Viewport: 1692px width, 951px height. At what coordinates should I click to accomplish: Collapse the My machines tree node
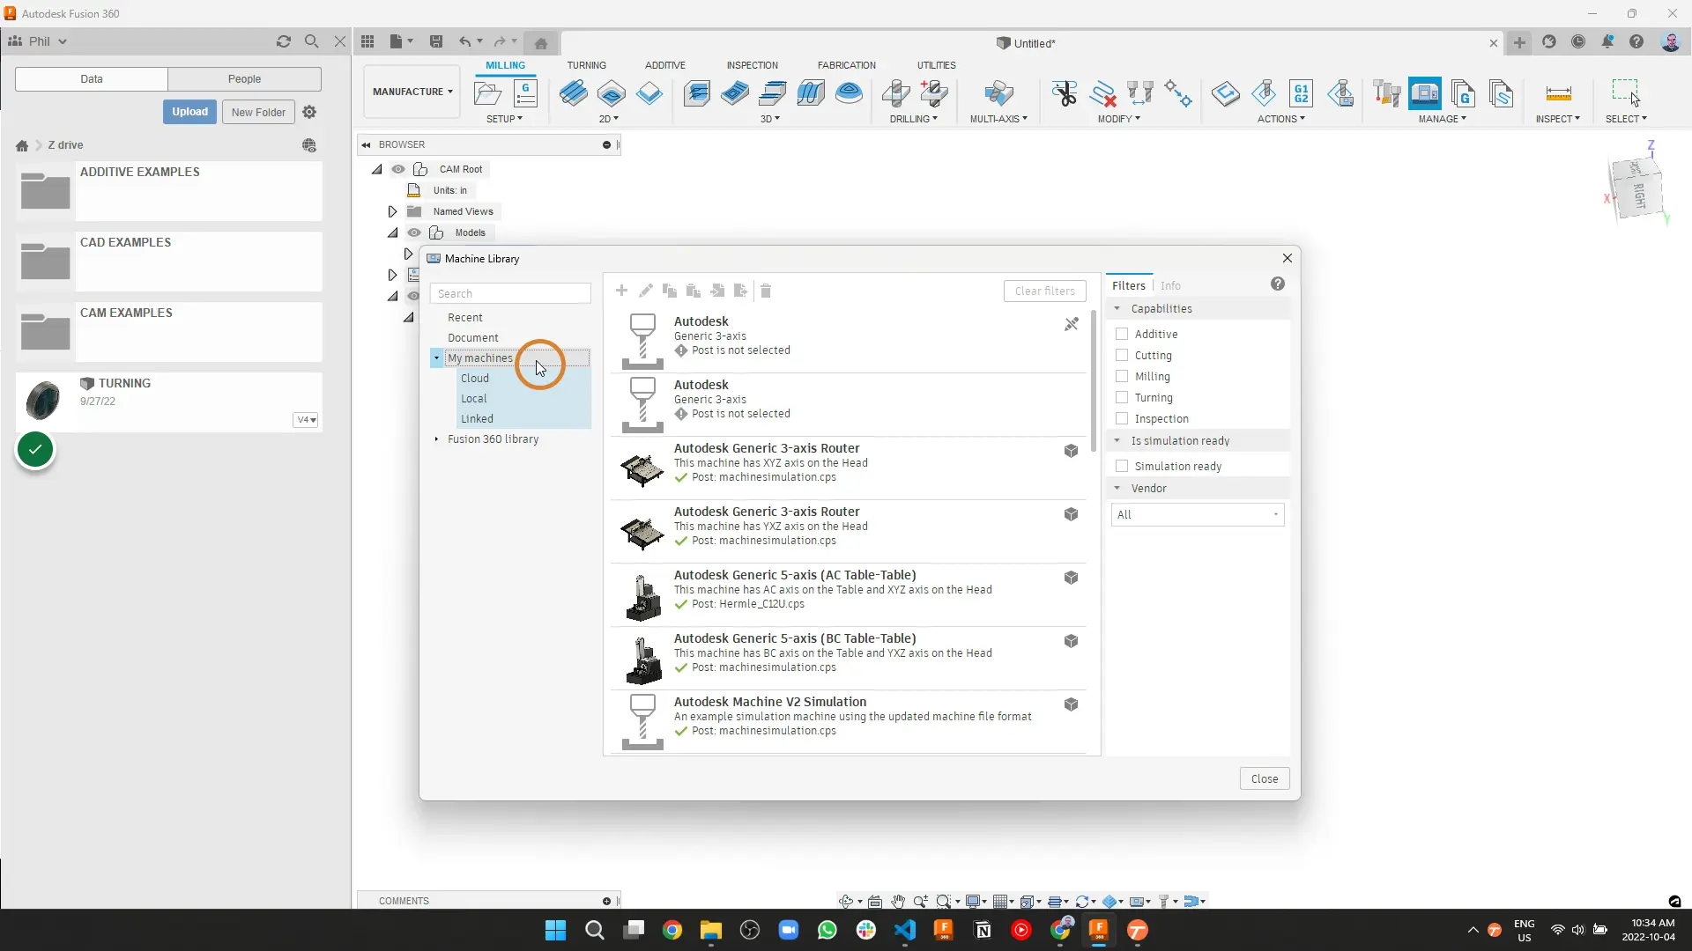click(x=436, y=358)
